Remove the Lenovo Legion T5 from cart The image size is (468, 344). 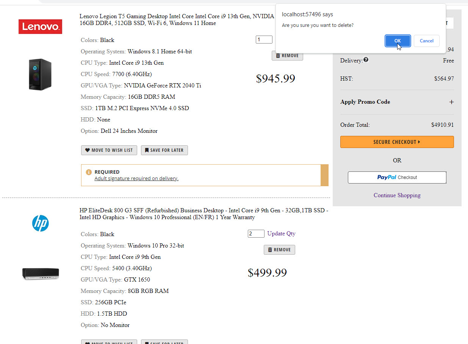pyautogui.click(x=287, y=56)
